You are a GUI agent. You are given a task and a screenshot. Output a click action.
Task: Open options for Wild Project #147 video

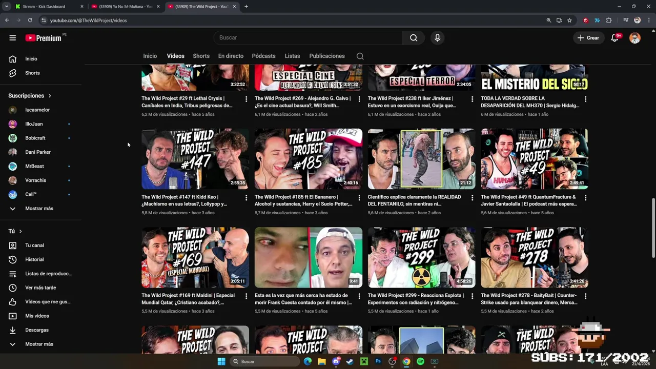(246, 197)
